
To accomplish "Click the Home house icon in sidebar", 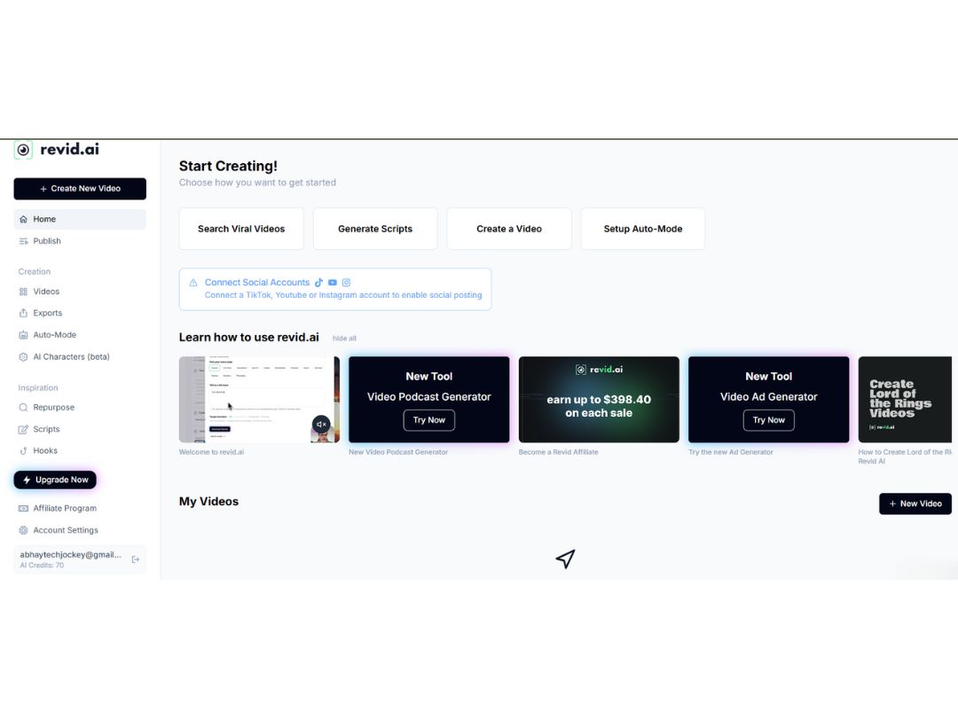I will [x=23, y=219].
